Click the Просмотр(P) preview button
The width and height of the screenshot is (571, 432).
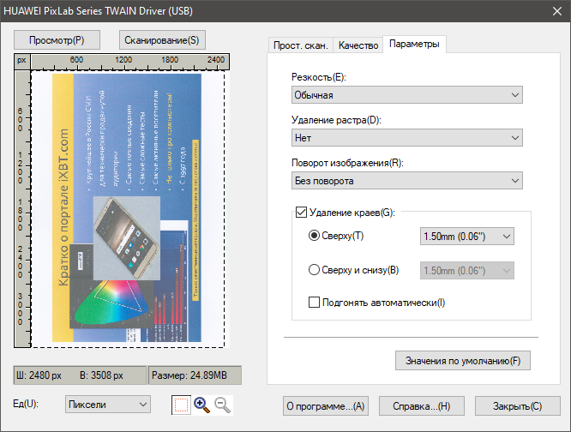[57, 40]
